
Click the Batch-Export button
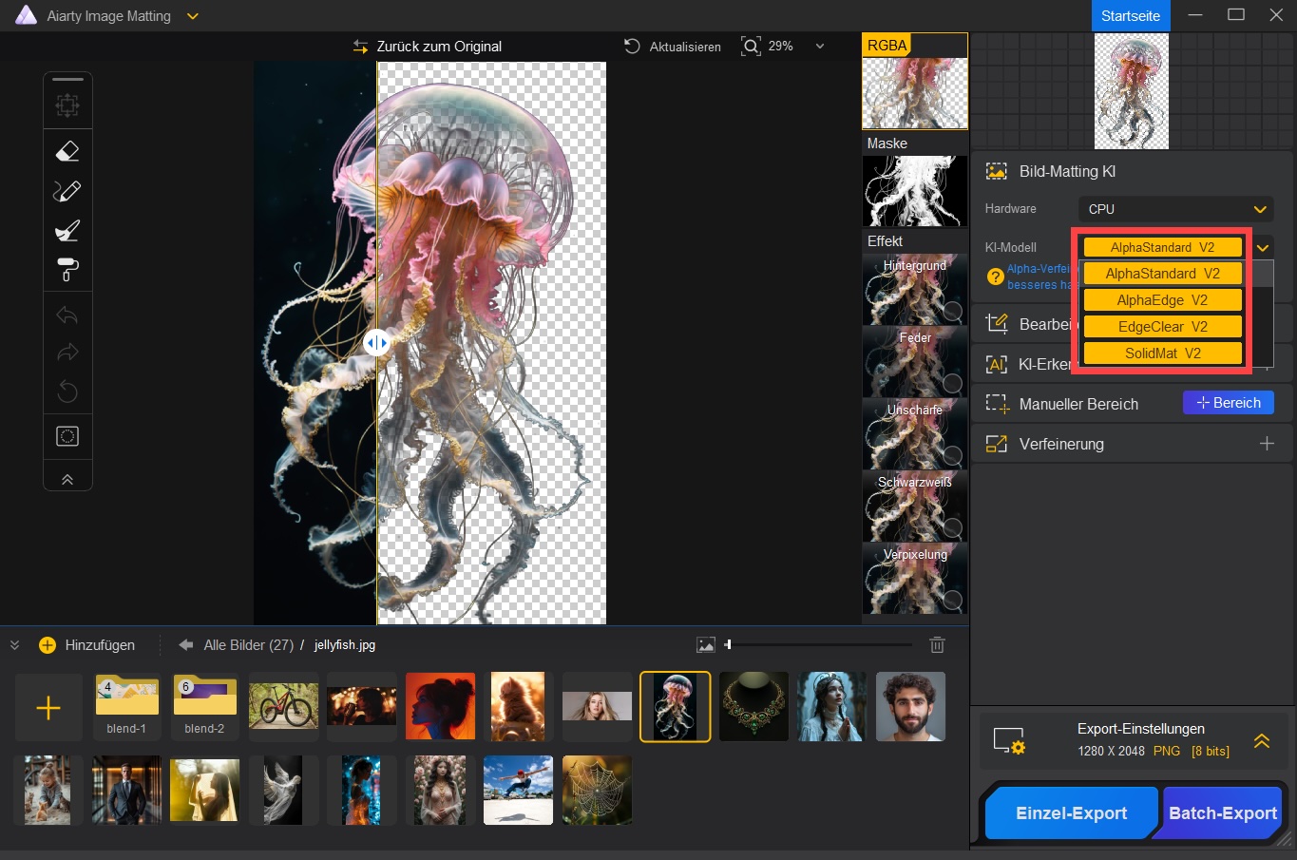tap(1222, 813)
